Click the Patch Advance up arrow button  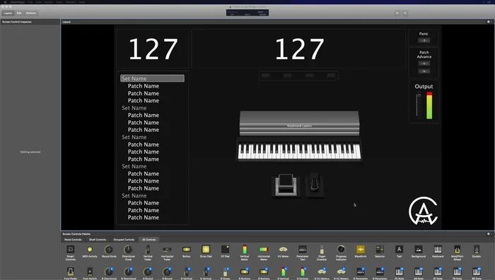424,63
